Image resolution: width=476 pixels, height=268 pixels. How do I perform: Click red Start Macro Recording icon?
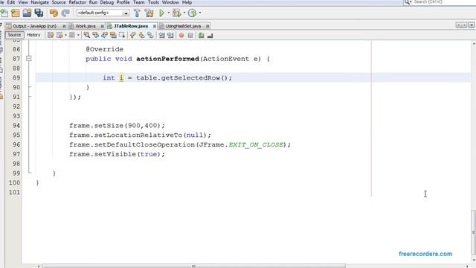(181, 35)
